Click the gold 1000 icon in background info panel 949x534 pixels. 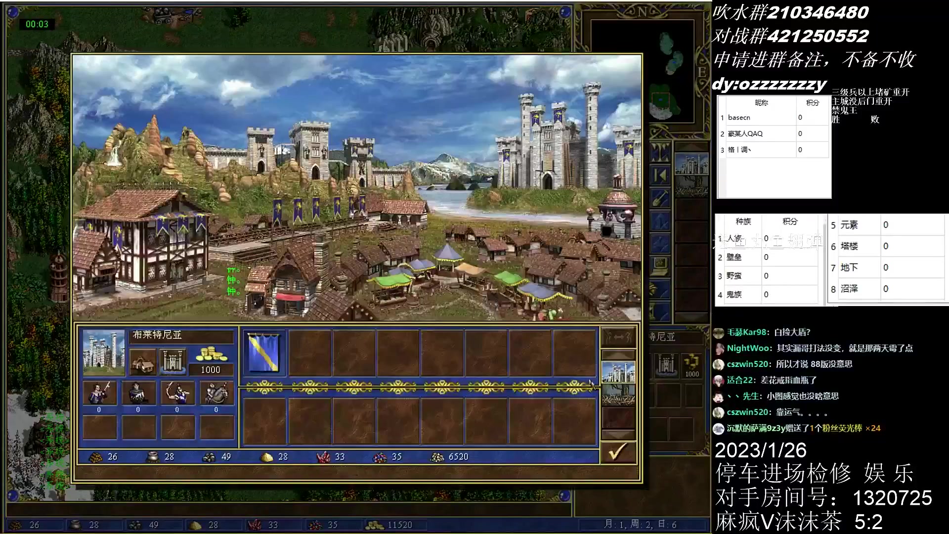click(692, 365)
